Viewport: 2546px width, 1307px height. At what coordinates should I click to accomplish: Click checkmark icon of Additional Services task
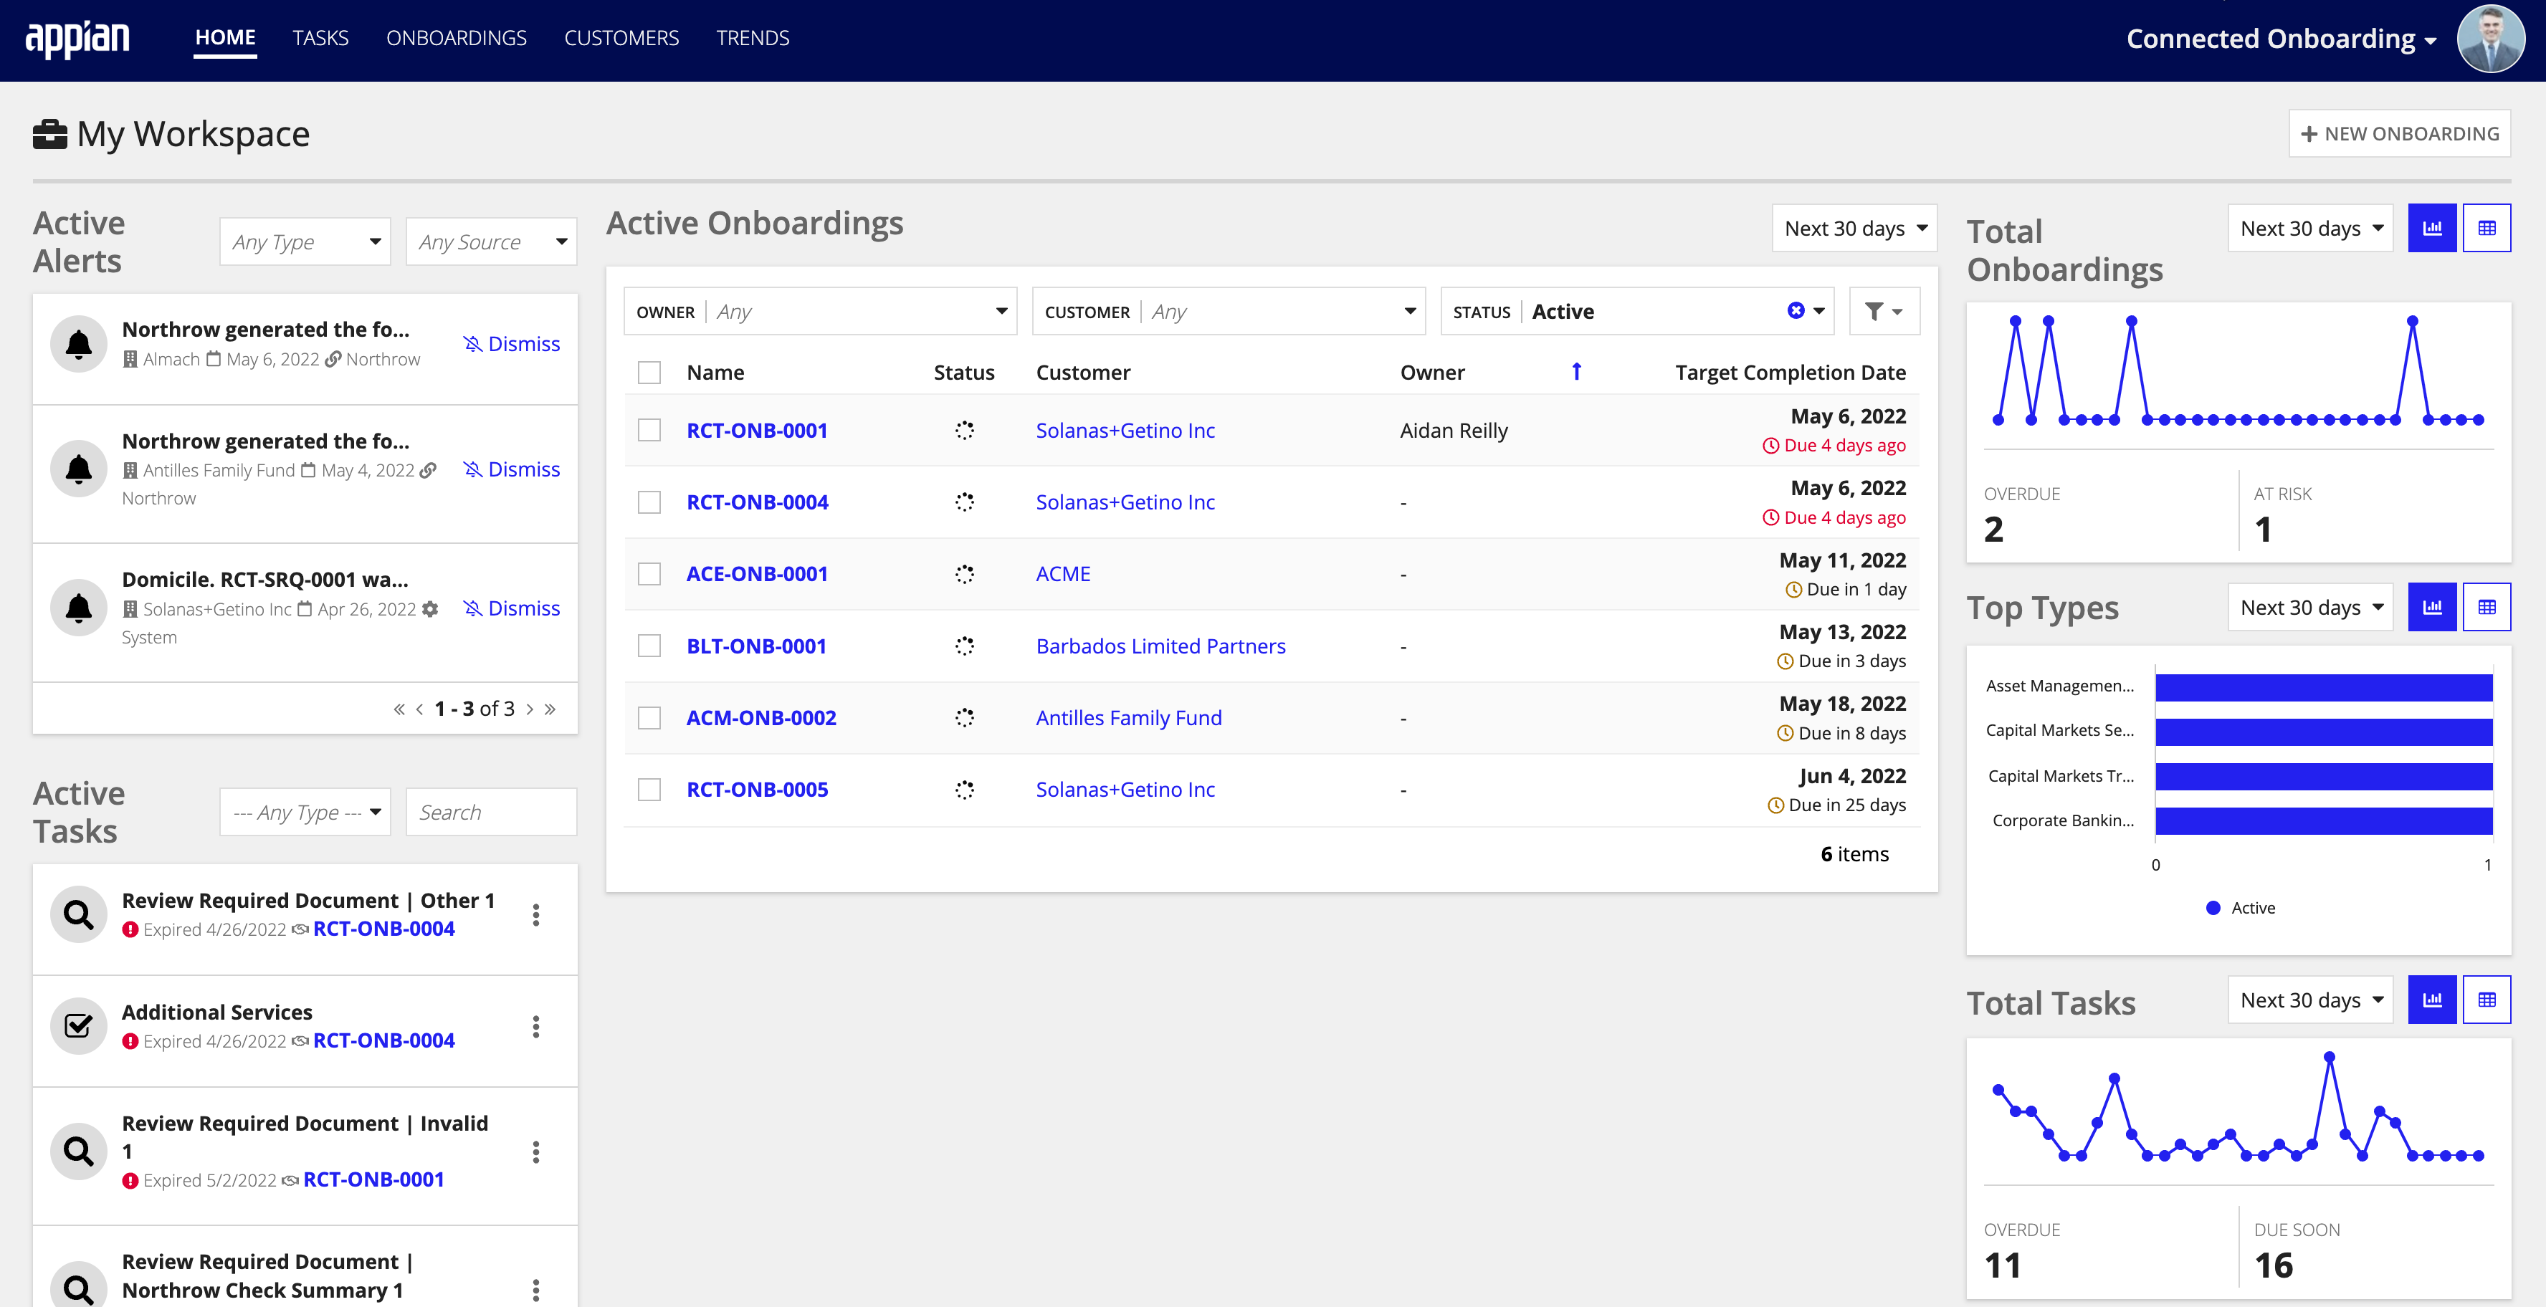tap(79, 1026)
